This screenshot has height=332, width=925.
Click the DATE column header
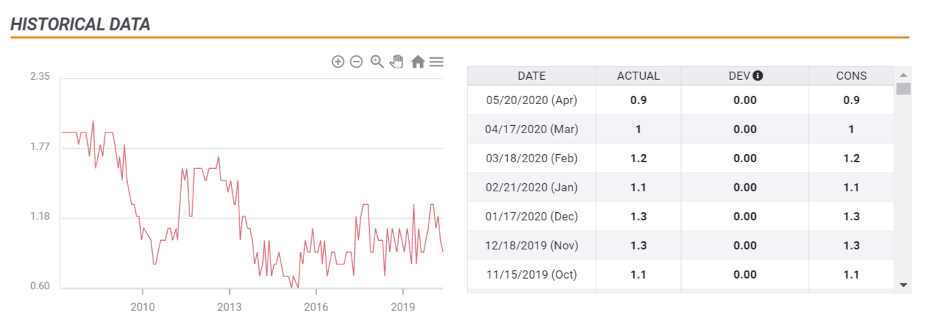(531, 76)
